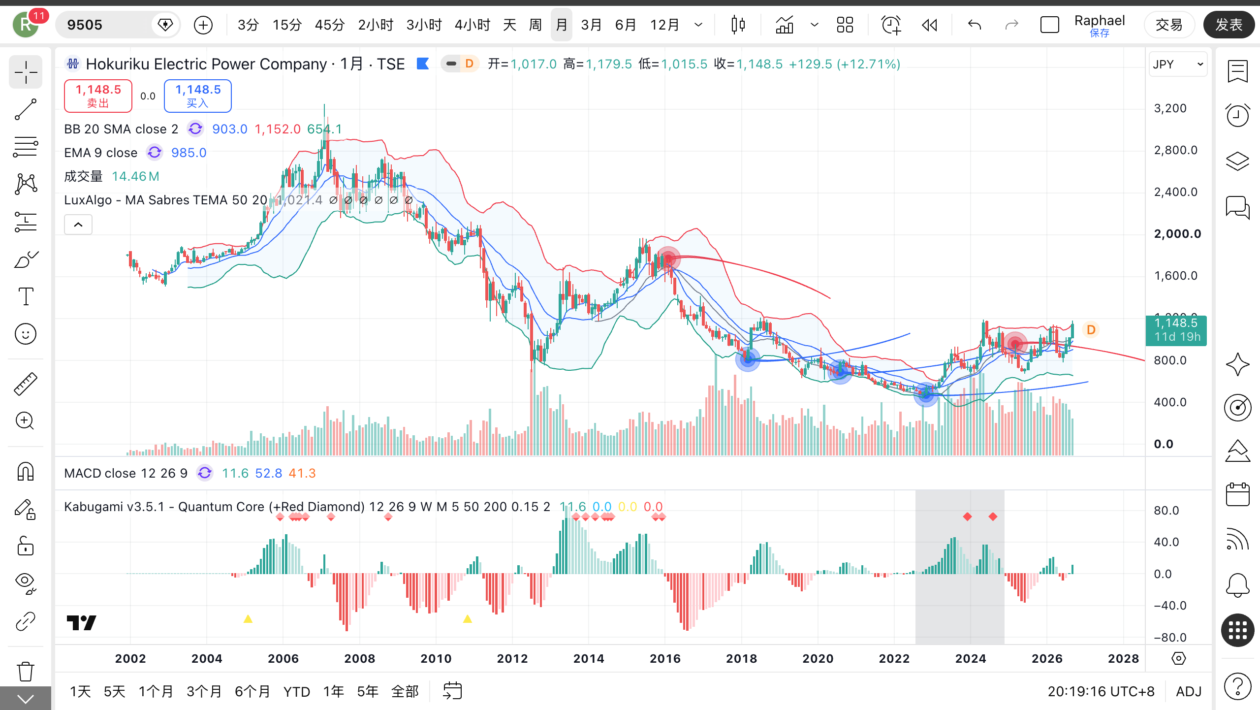Select the 月 monthly interval
The width and height of the screenshot is (1260, 710).
click(x=562, y=25)
